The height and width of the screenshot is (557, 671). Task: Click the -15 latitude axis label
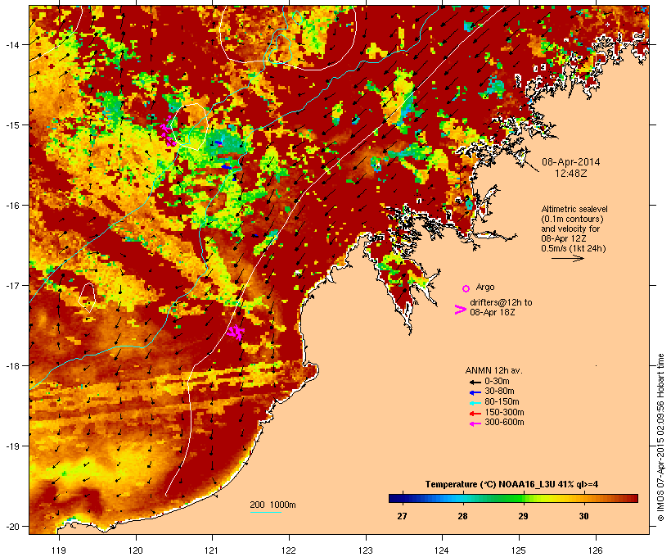pyautogui.click(x=12, y=125)
